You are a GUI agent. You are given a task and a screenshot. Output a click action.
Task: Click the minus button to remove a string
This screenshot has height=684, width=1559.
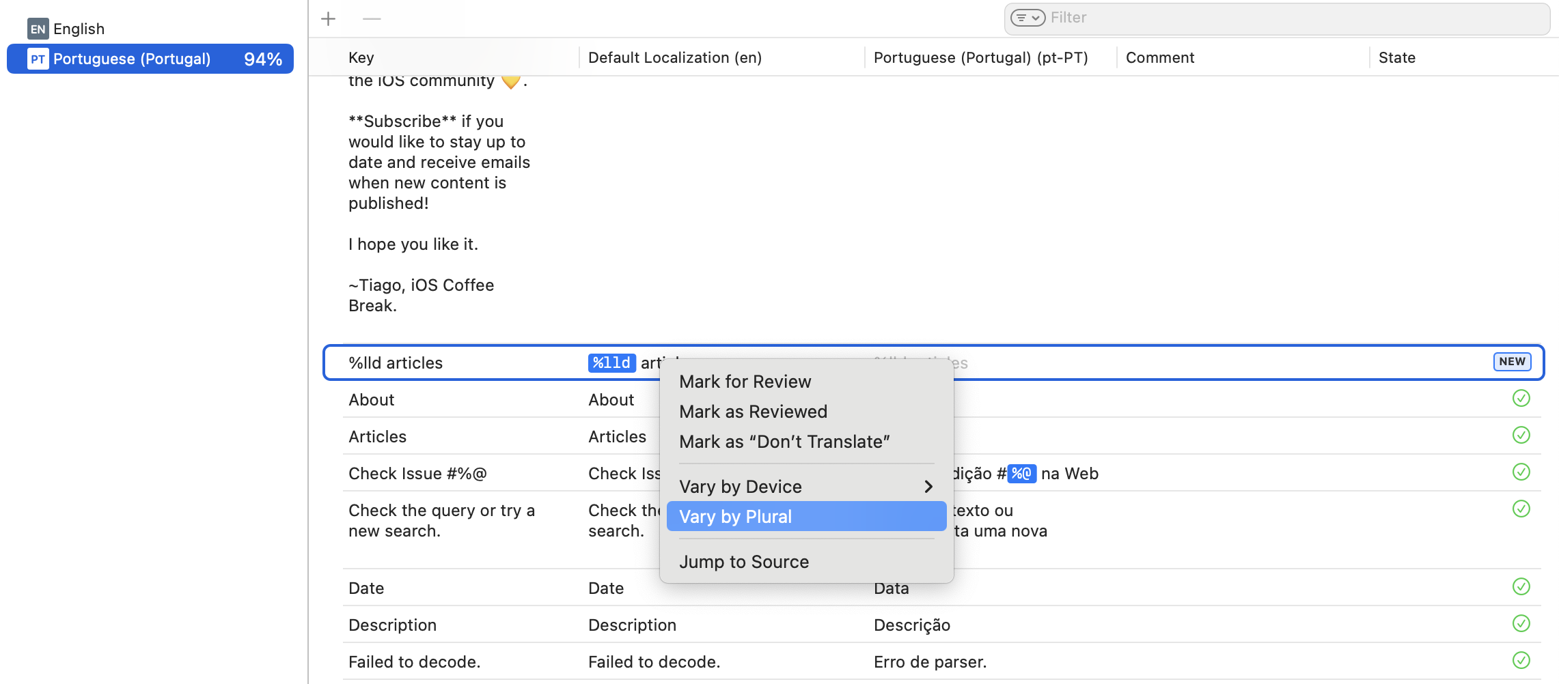[372, 18]
